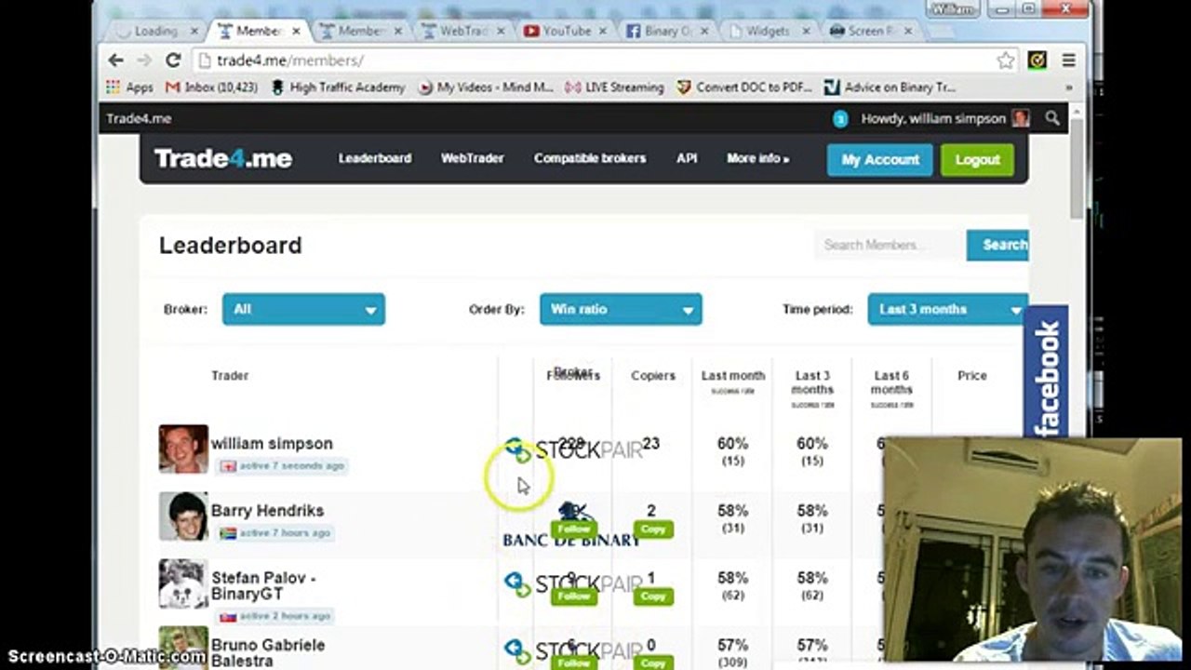Open the Leaderboard nav item

point(375,158)
